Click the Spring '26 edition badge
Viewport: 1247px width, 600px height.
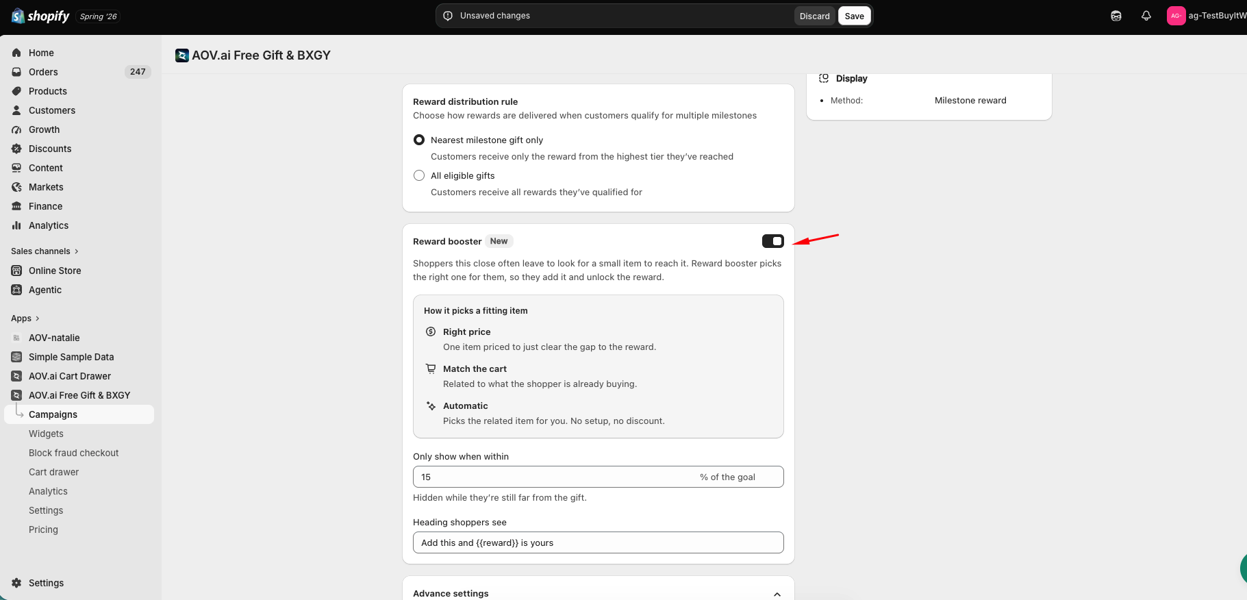tap(99, 16)
